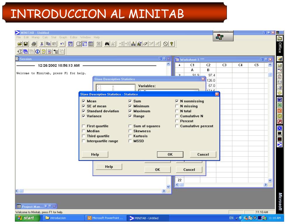Screen dimensions: 299x224
Task: Open the Calc menu
Action: point(45,37)
